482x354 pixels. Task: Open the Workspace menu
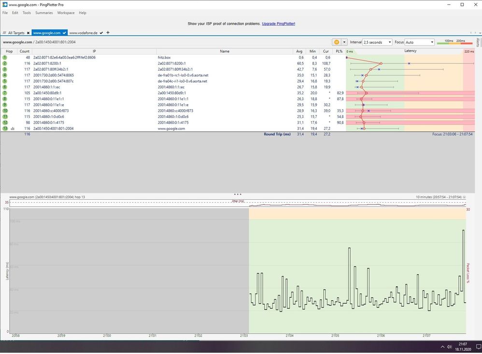point(66,13)
